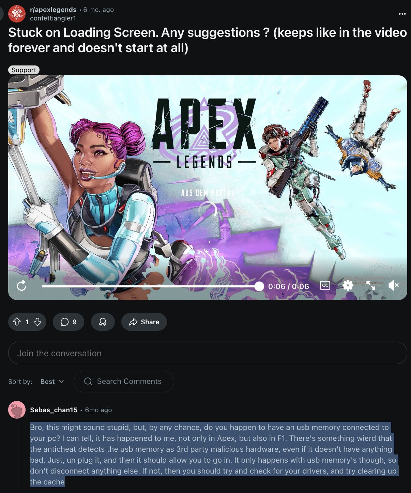Expand the Sort by Best dropdown
The image size is (411, 493).
click(52, 382)
